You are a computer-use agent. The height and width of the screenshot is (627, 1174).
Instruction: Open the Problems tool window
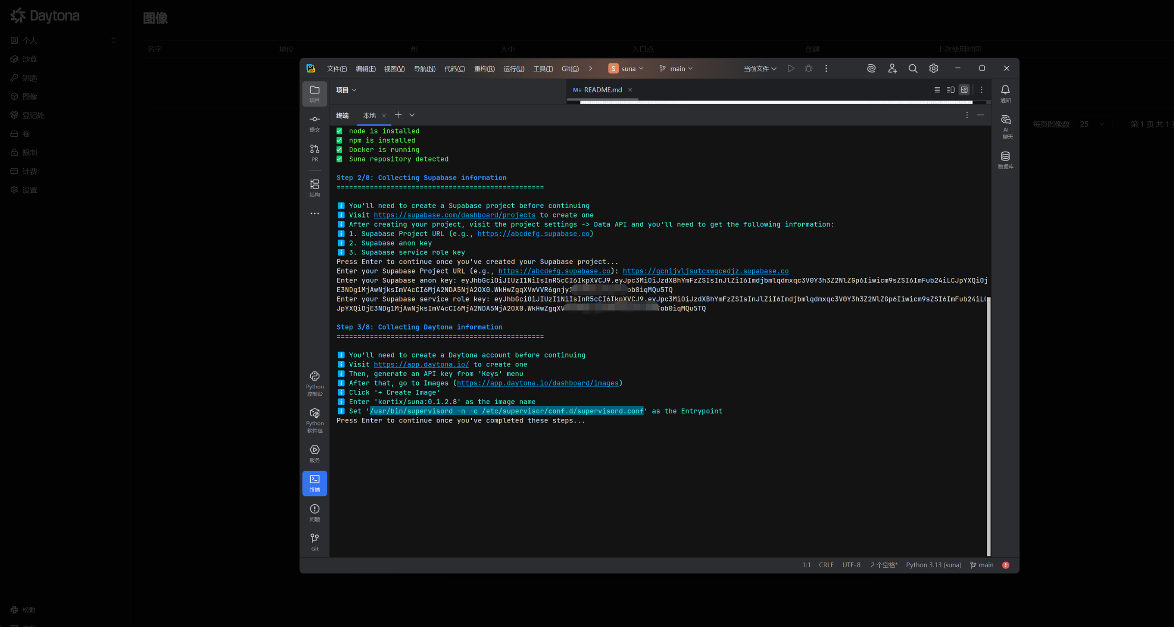coord(314,512)
